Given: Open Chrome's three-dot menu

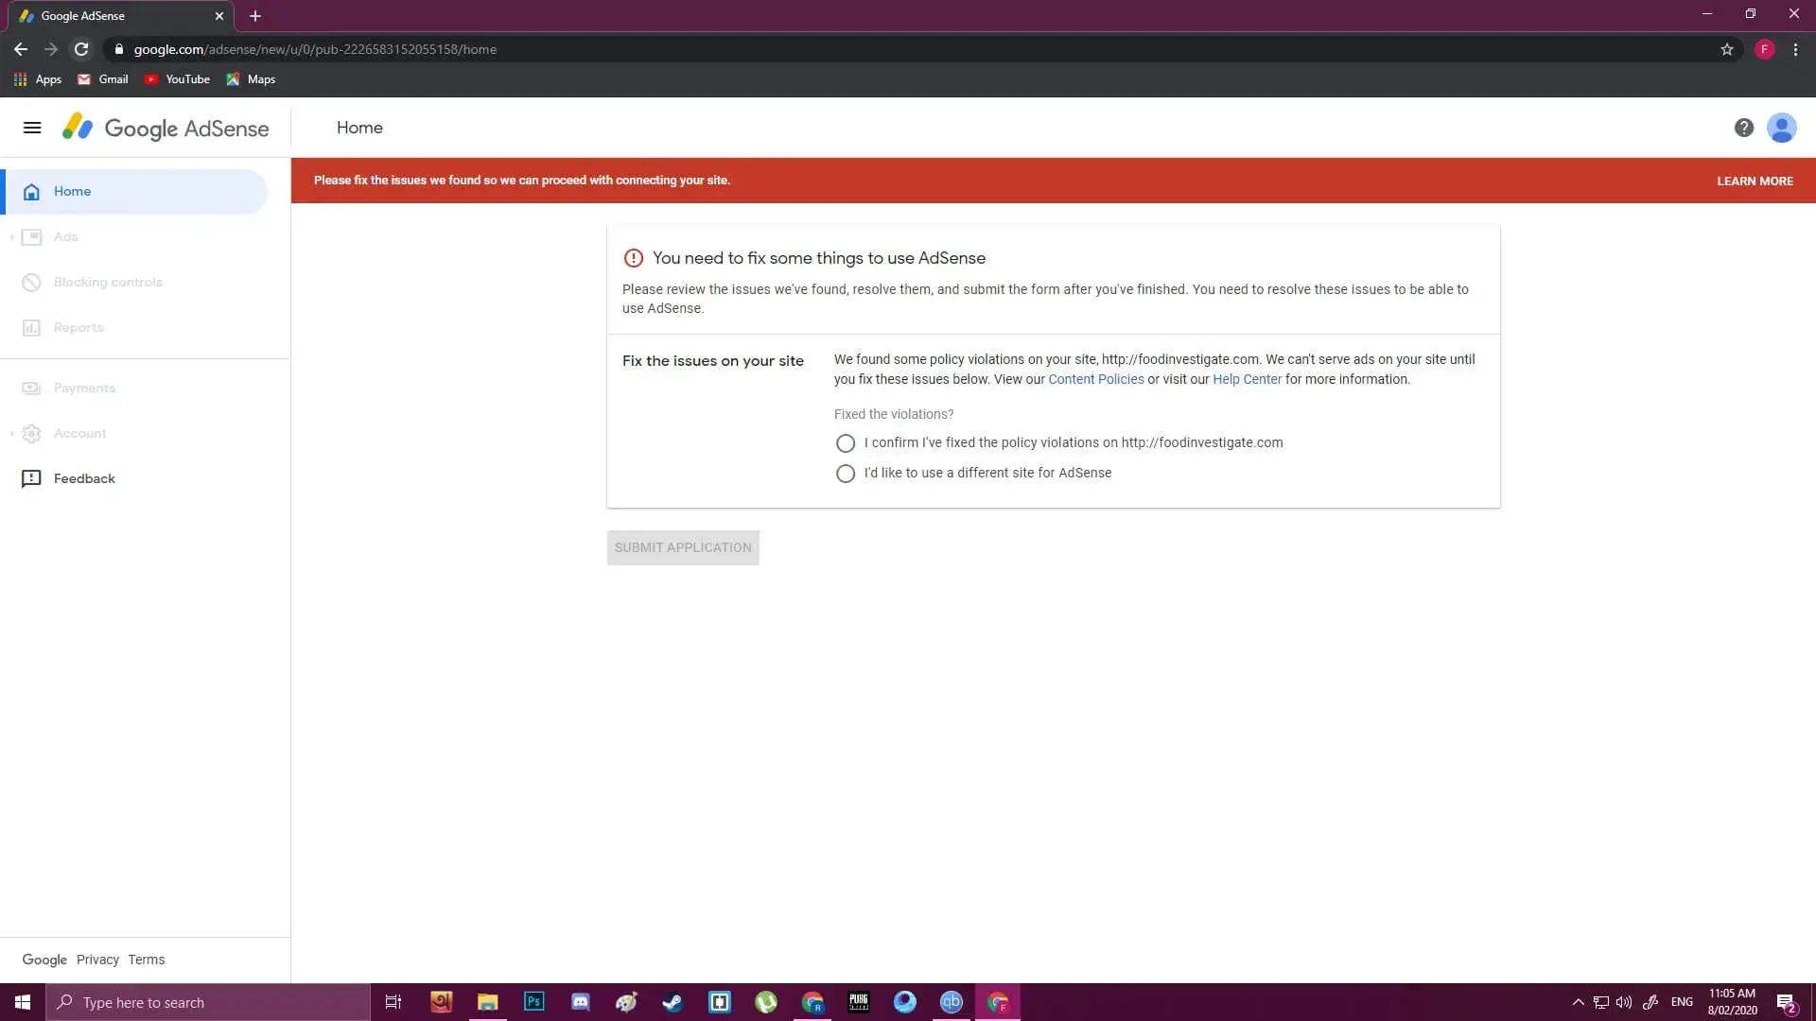Looking at the screenshot, I should tap(1795, 49).
